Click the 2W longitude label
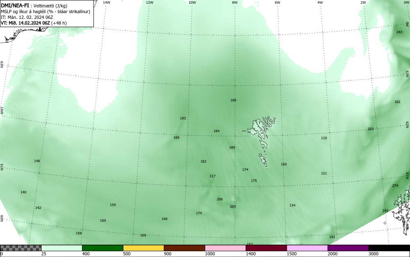The height and width of the screenshot is (257, 410). coord(363,2)
